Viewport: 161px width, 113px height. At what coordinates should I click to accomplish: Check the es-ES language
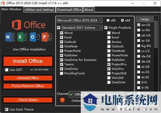(x=139, y=72)
